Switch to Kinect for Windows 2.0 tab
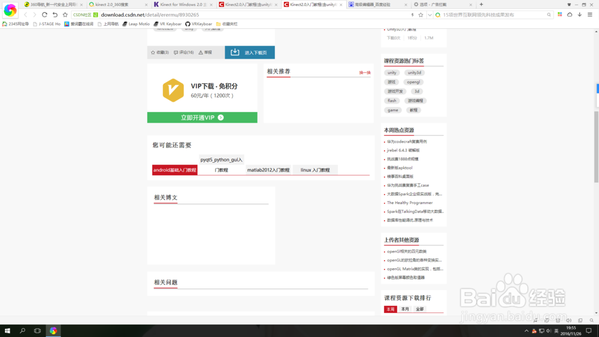Viewport: 599px width, 337px height. [183, 5]
